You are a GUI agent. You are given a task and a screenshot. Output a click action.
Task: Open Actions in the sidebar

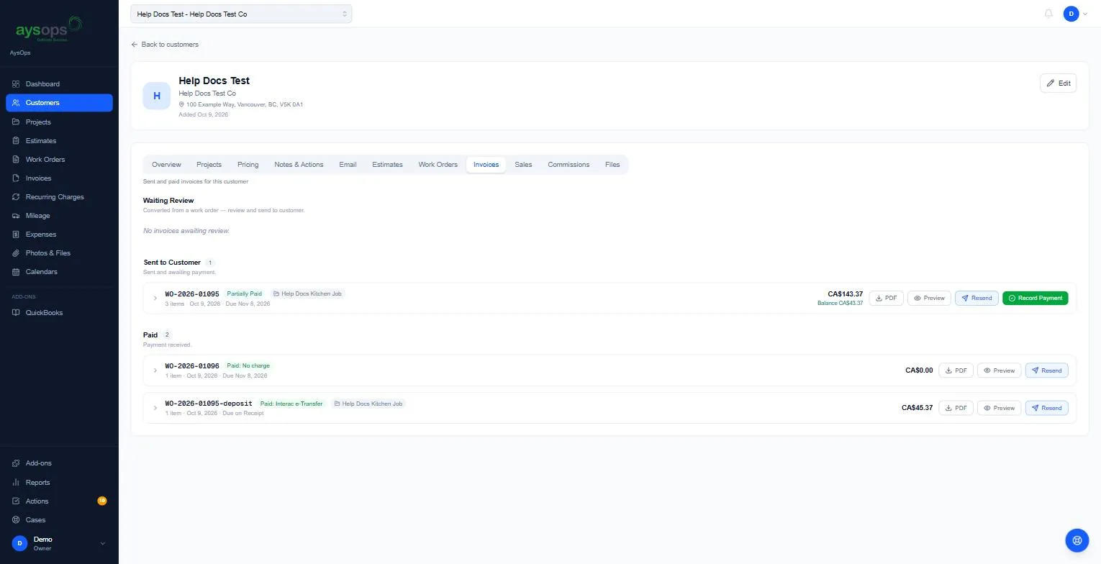59,501
